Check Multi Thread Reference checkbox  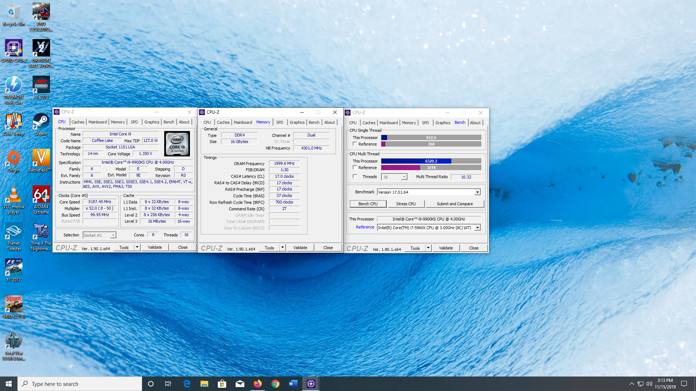point(355,168)
